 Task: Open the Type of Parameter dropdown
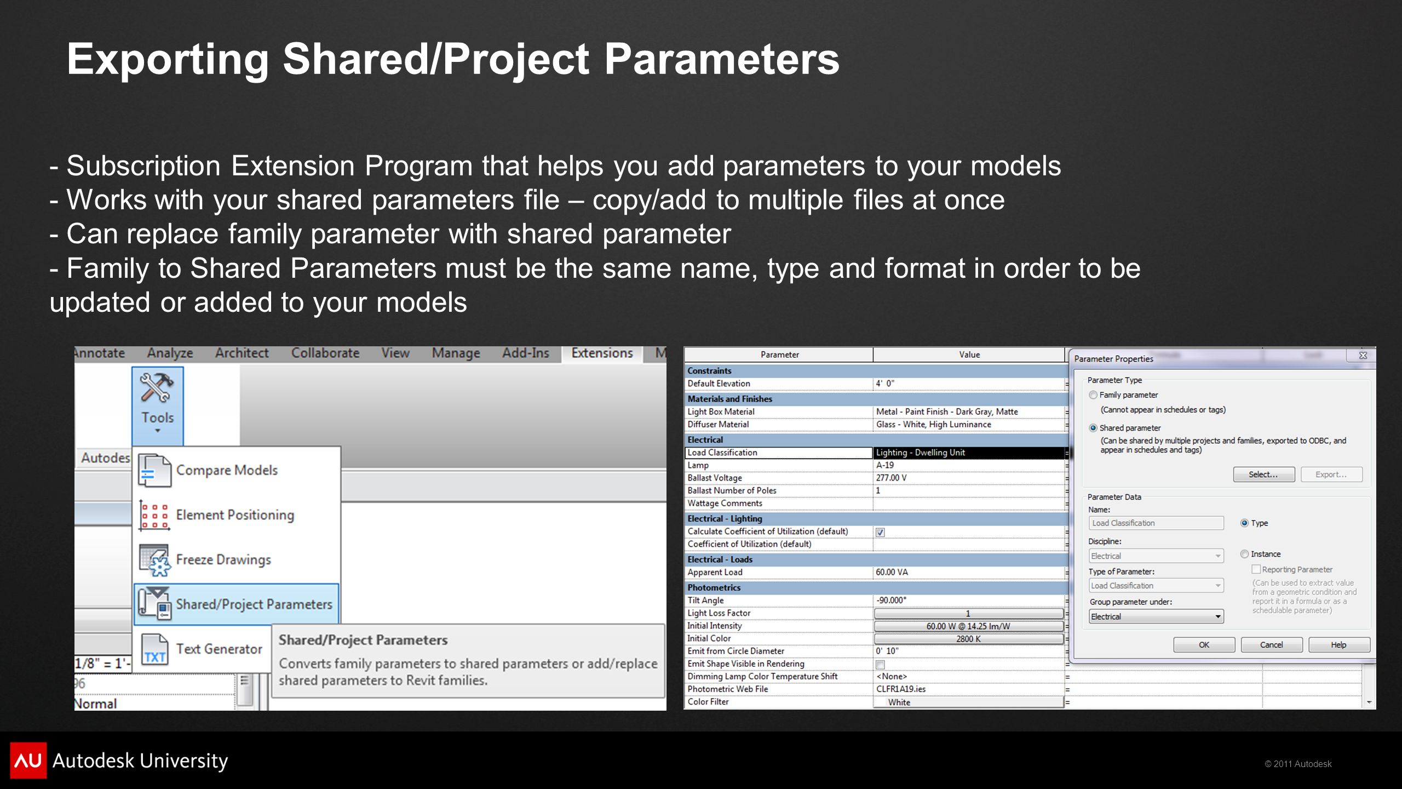1156,586
